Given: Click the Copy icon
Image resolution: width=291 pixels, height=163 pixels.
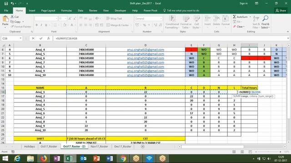Looking at the screenshot, I should click(x=12, y=22).
